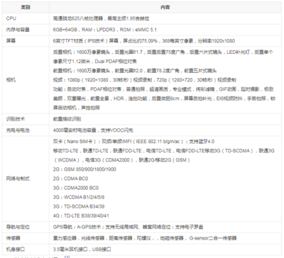Screen dimensions: 284x258
Task: Click the '3.5毫米耳机接口, USB接口' cell
Action: (82, 249)
